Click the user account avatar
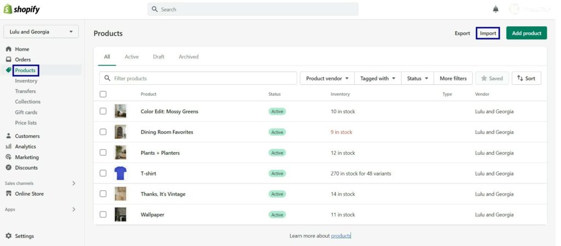The height and width of the screenshot is (246, 561). pos(514,9)
